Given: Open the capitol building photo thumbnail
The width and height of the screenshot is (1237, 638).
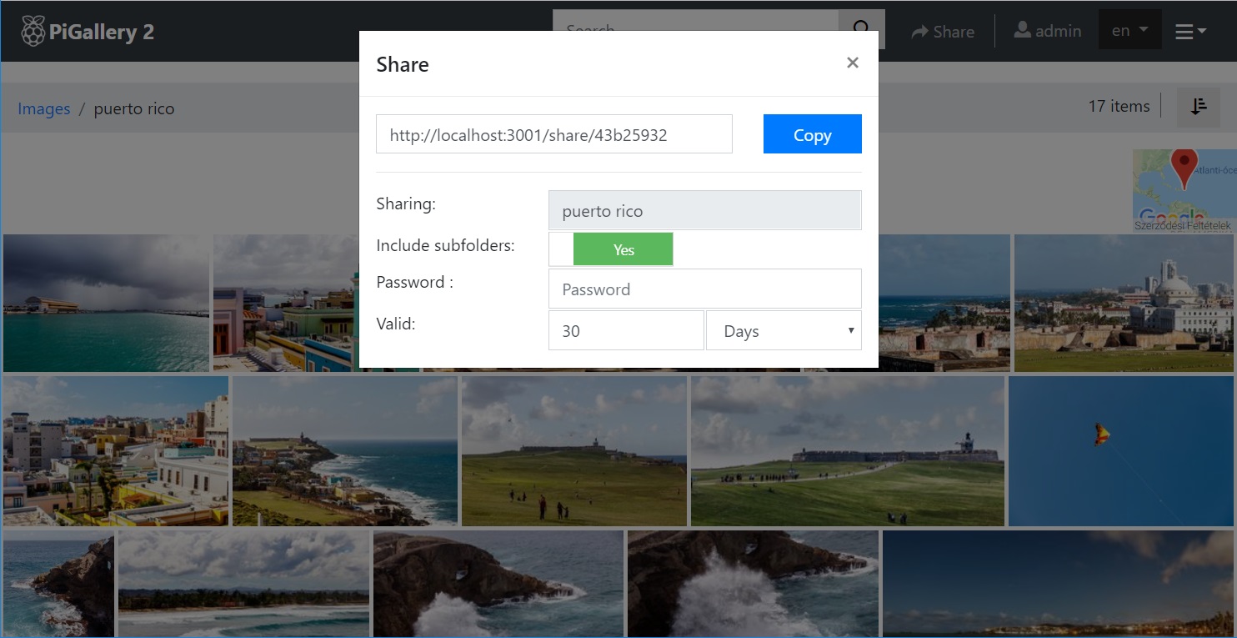Looking at the screenshot, I should [x=1123, y=303].
